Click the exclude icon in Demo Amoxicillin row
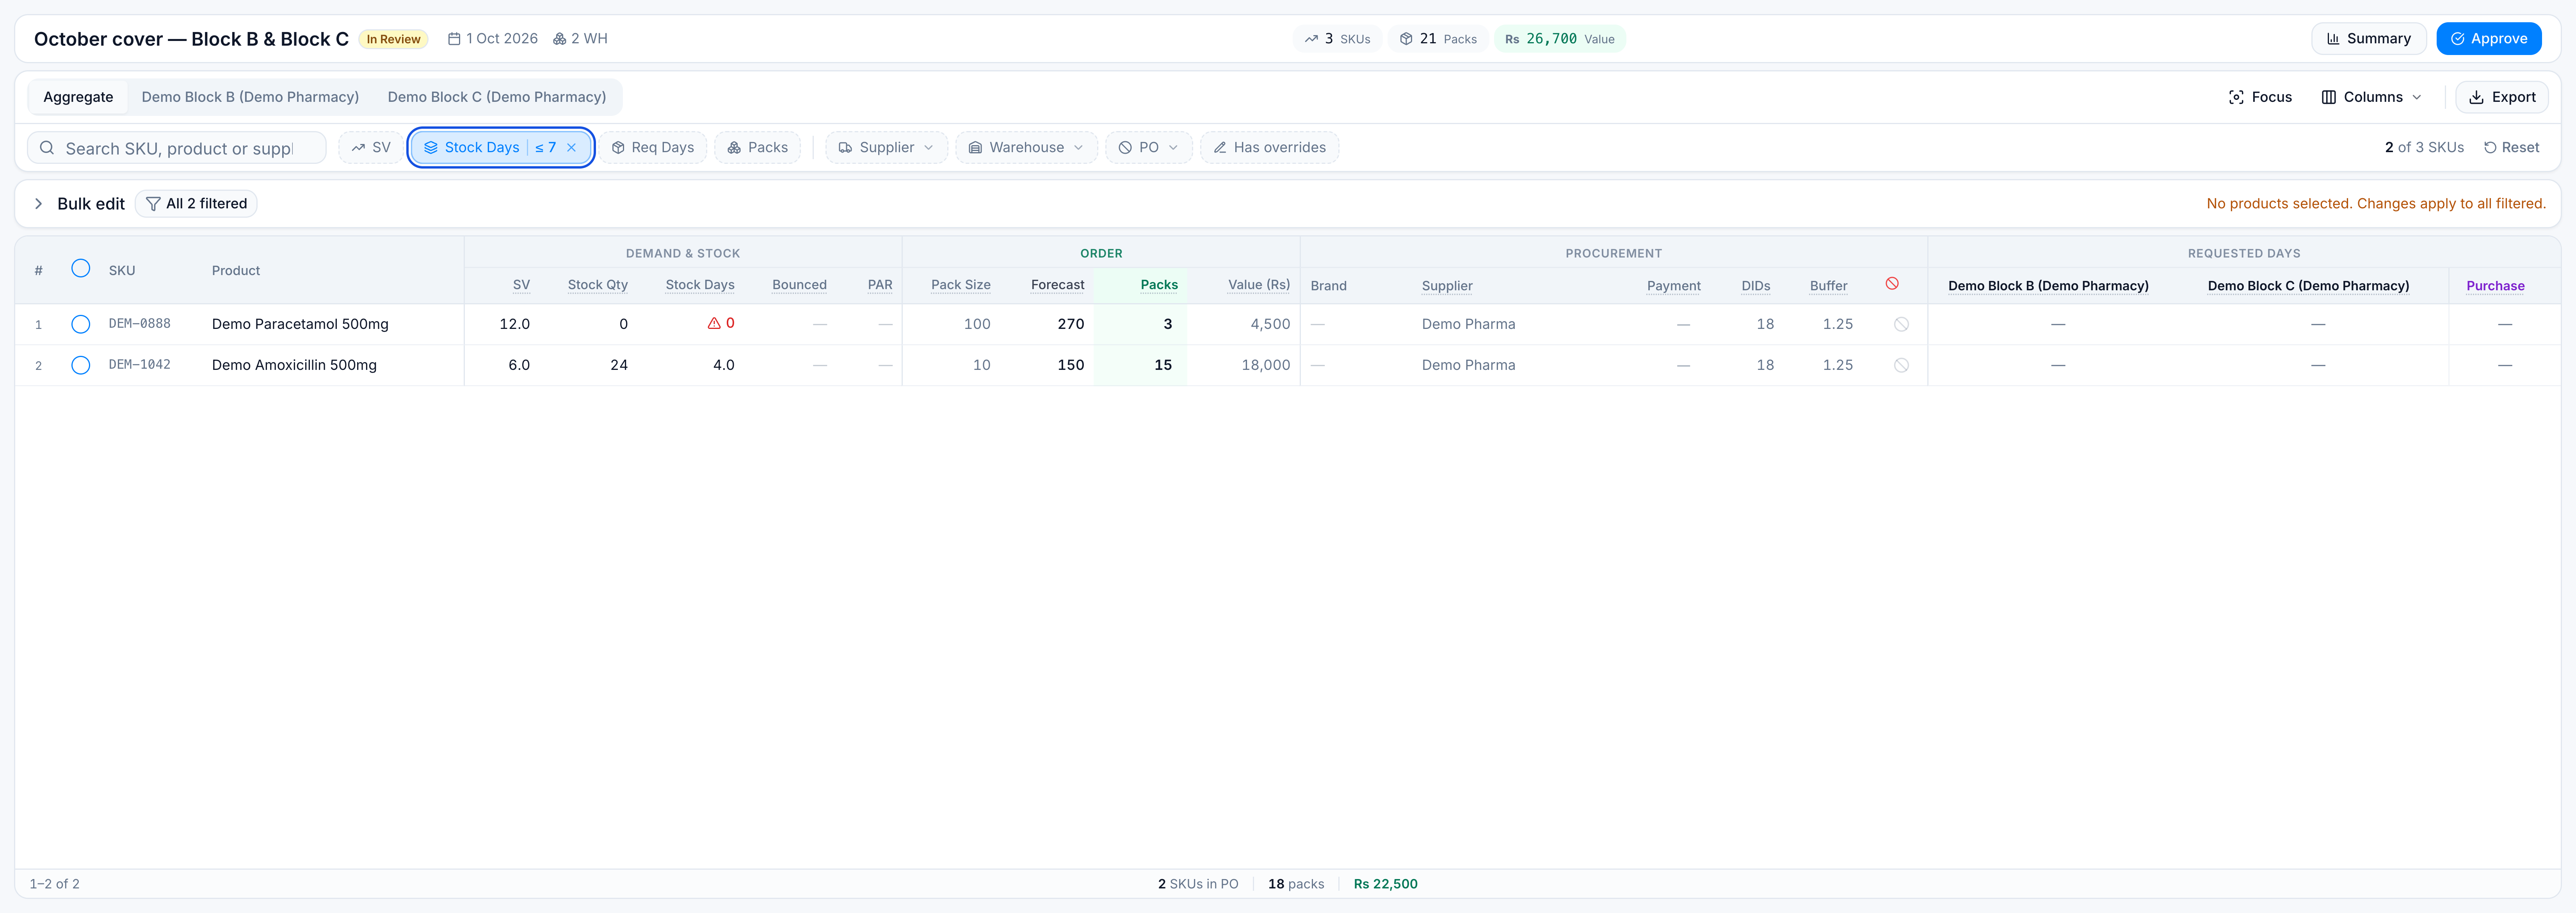This screenshot has height=913, width=2576. pyautogui.click(x=1901, y=365)
